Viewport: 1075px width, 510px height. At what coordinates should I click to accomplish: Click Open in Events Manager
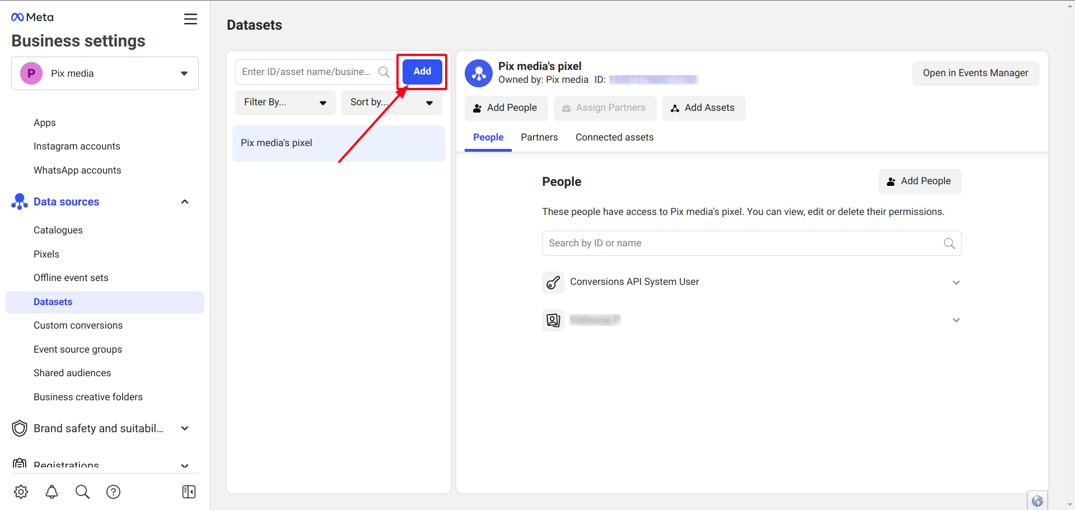(975, 73)
